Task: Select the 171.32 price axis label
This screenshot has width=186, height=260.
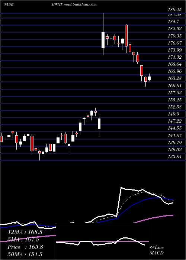Action: point(175,57)
